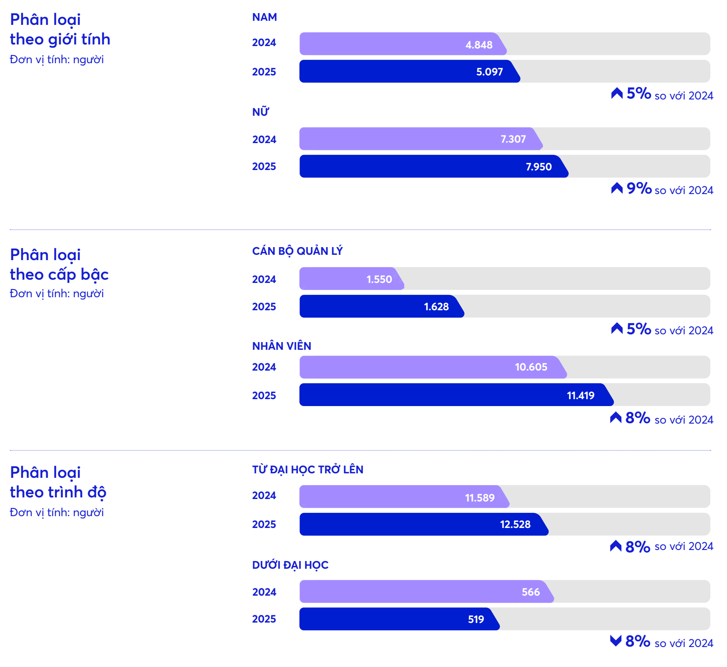Click the "Phân loại theo cấp bậc" heading
Image resolution: width=727 pixels, height=667 pixels.
[x=59, y=265]
